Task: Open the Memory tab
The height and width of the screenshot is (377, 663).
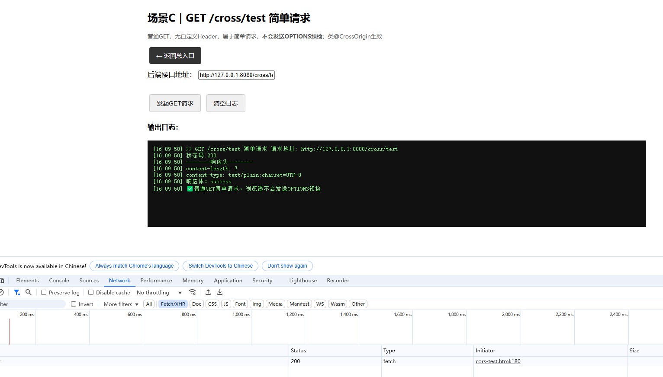Action: [193, 281]
